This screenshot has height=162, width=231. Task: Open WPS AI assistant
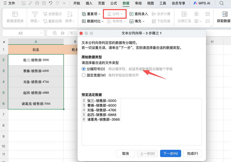(x=202, y=3)
